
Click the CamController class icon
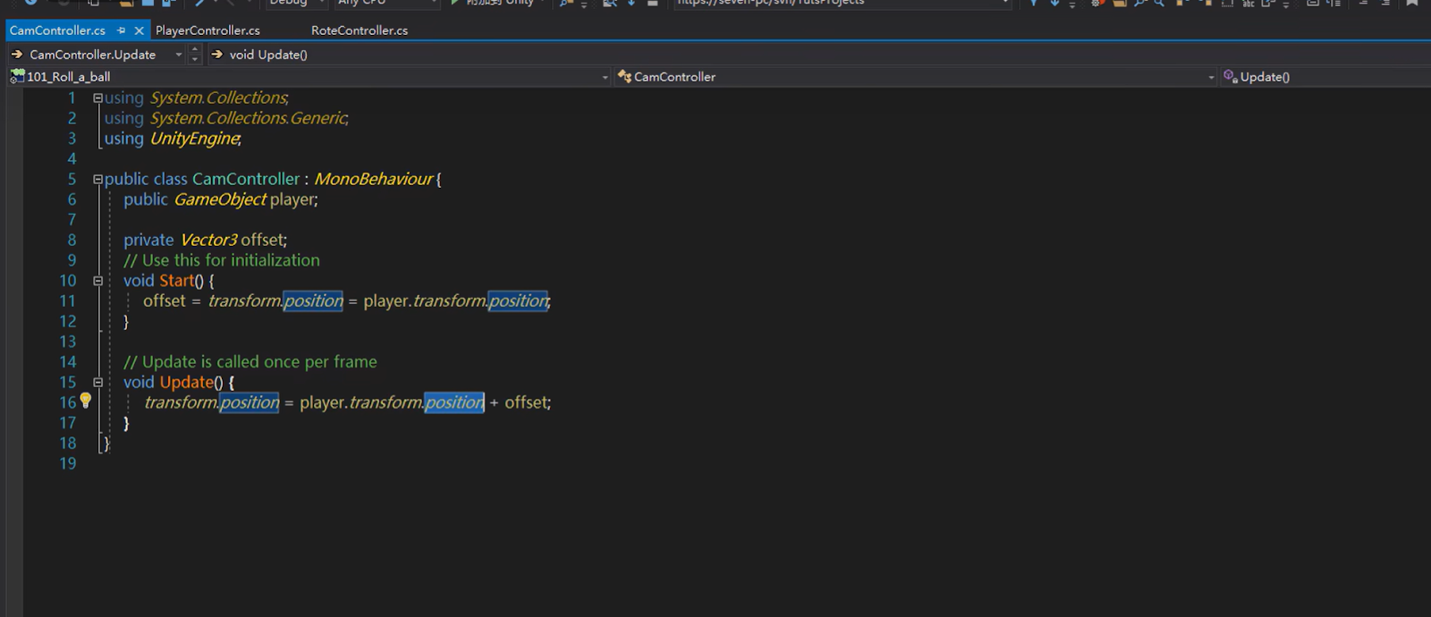tap(624, 77)
